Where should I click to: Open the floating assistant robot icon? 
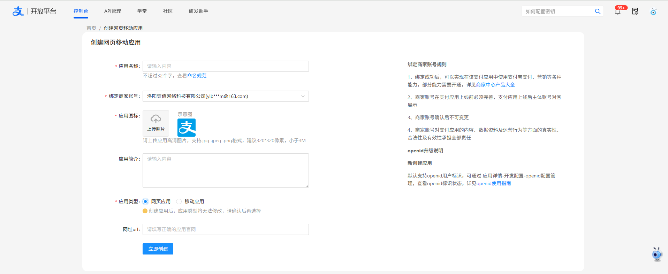click(x=657, y=254)
